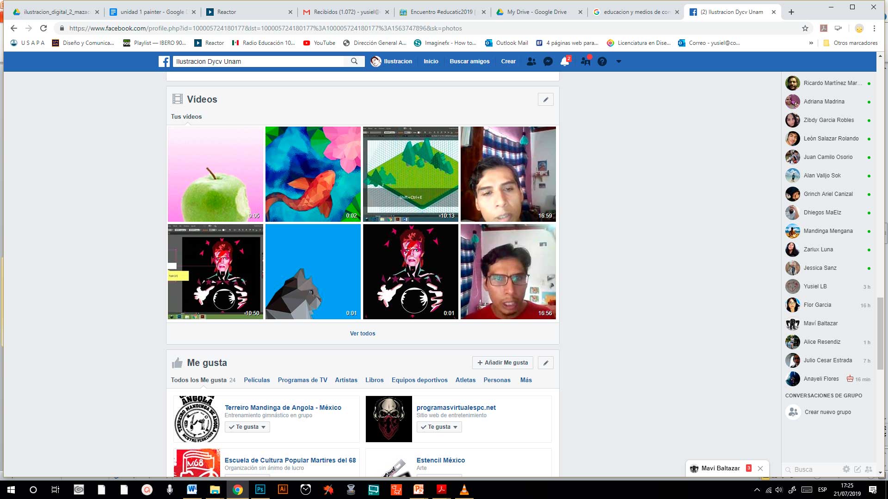Select Equipos deportivos tab
Image resolution: width=888 pixels, height=499 pixels.
coord(419,380)
